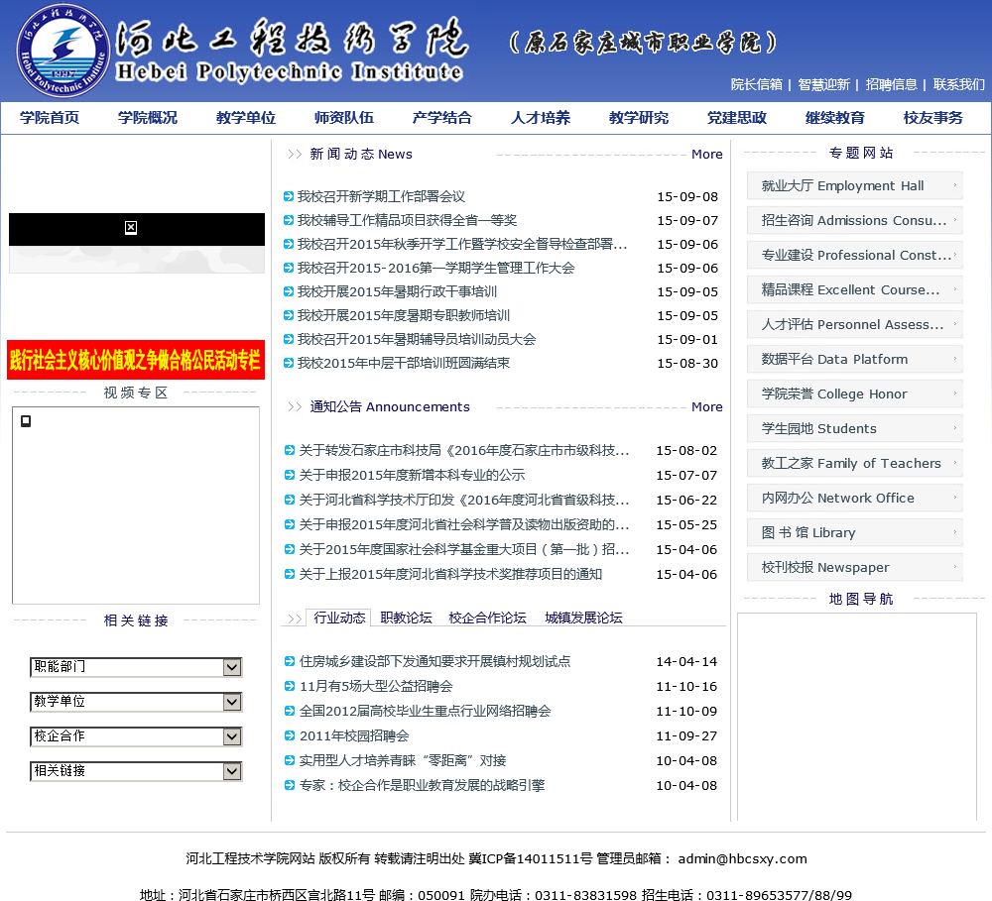Click the 招聘信息 top link
This screenshot has width=992, height=901.
(x=892, y=84)
